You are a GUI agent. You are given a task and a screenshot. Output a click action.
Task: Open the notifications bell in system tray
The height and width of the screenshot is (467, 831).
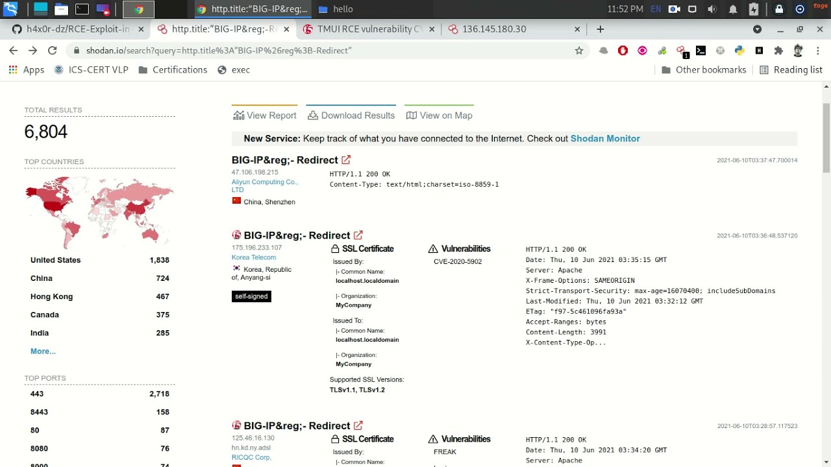pyautogui.click(x=733, y=9)
